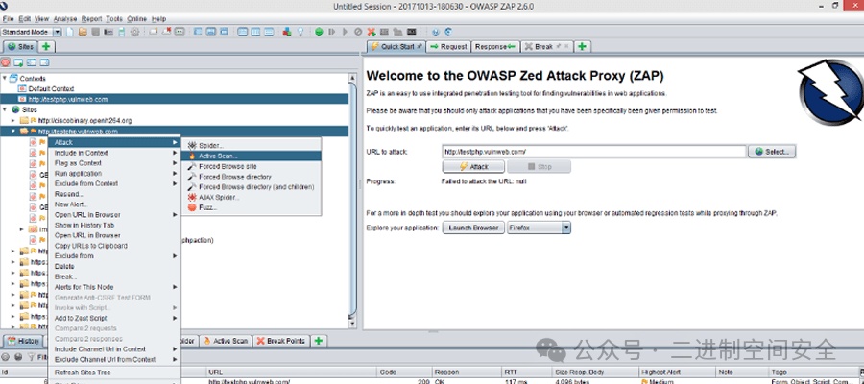Viewport: 864px width, 384px height.
Task: Sort history table by Code column
Action: [x=404, y=372]
